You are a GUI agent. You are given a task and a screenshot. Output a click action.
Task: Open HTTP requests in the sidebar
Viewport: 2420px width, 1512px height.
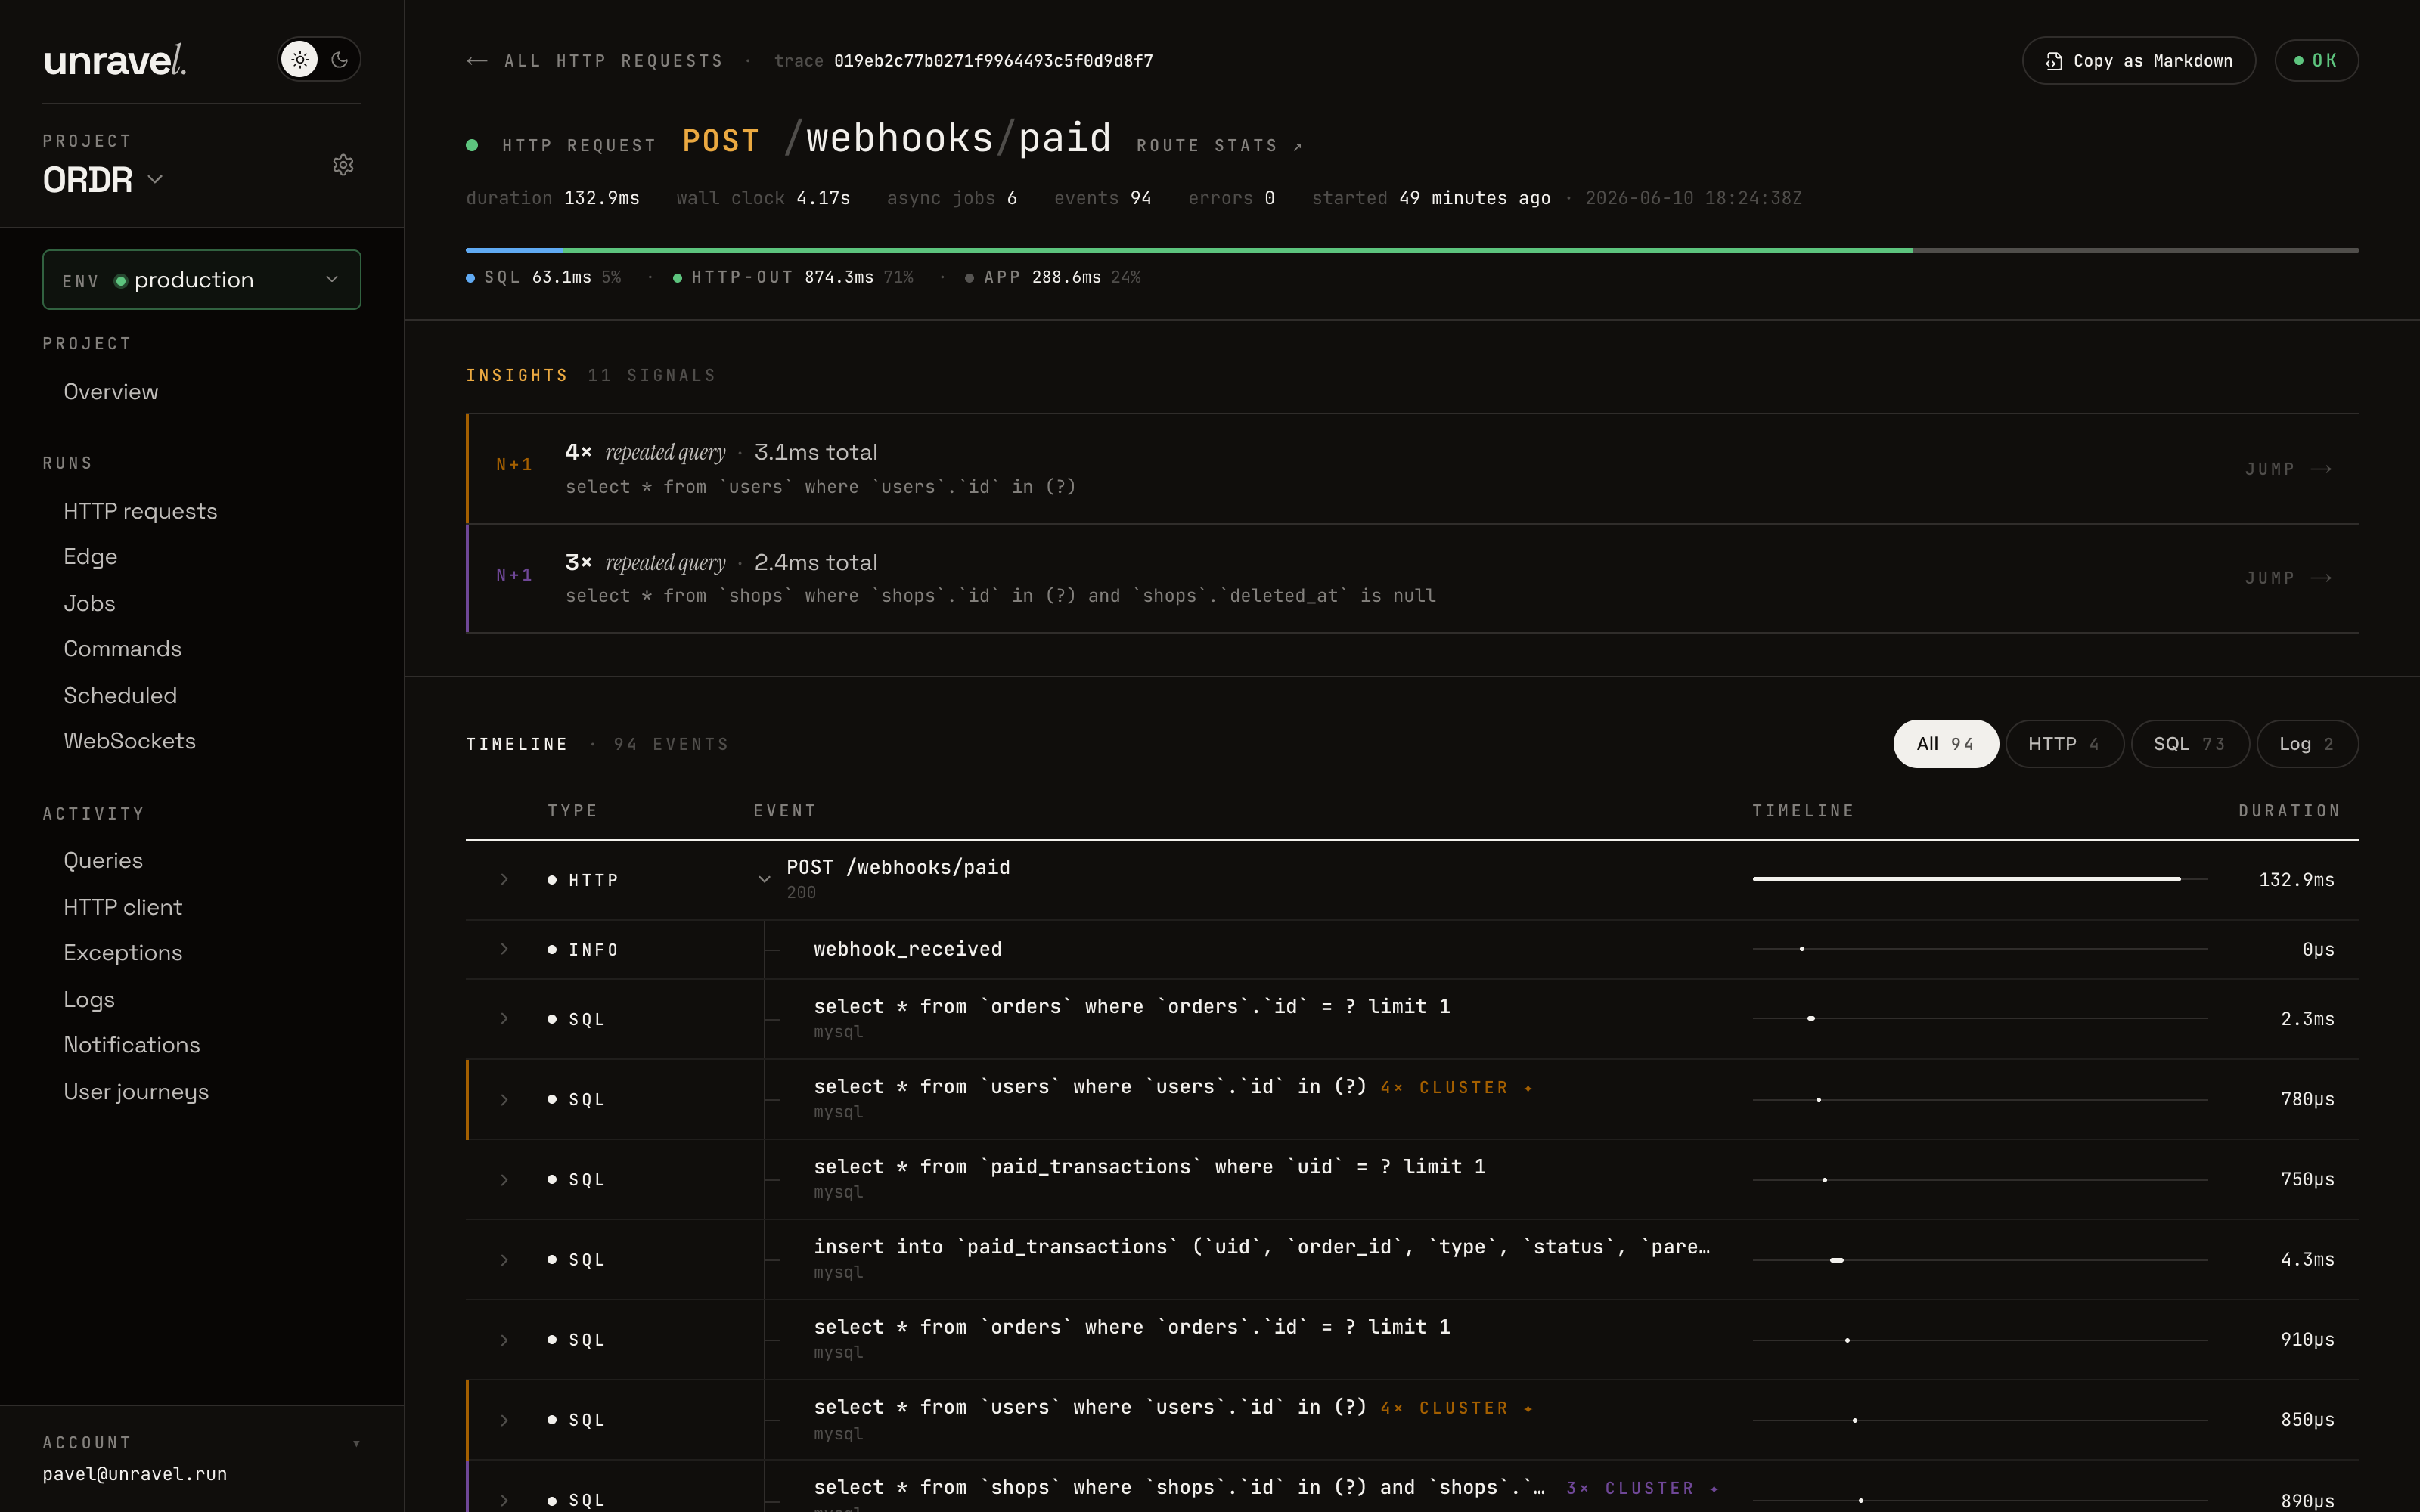point(140,511)
